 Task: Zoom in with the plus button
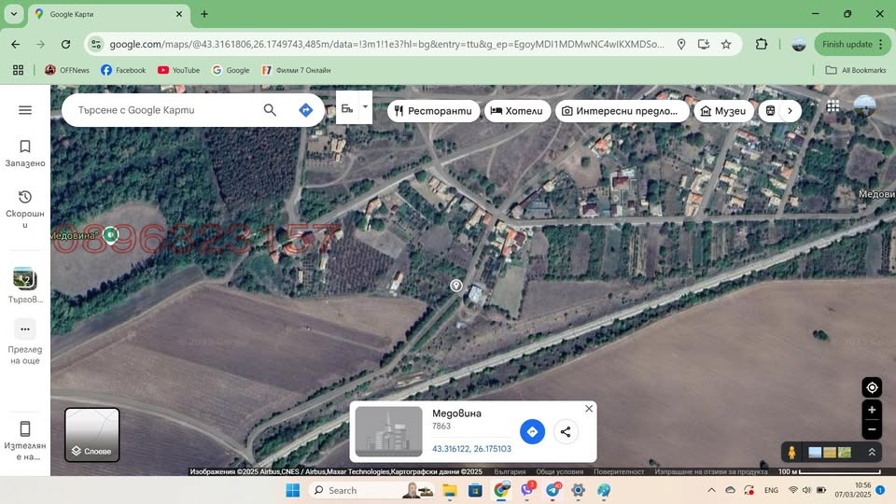tap(872, 410)
